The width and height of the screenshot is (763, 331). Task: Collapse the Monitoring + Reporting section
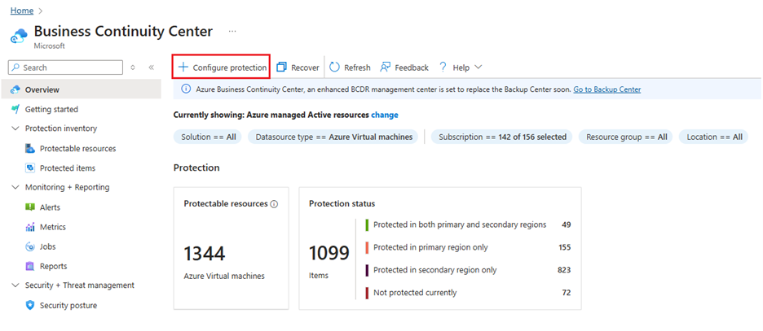click(x=15, y=187)
